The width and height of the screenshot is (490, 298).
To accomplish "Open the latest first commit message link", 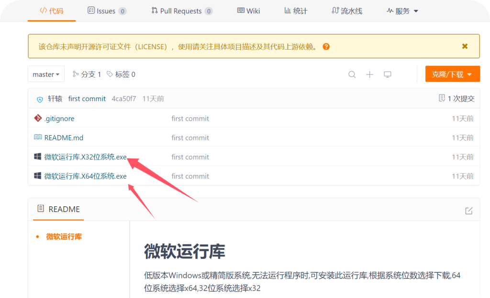I will click(x=87, y=99).
